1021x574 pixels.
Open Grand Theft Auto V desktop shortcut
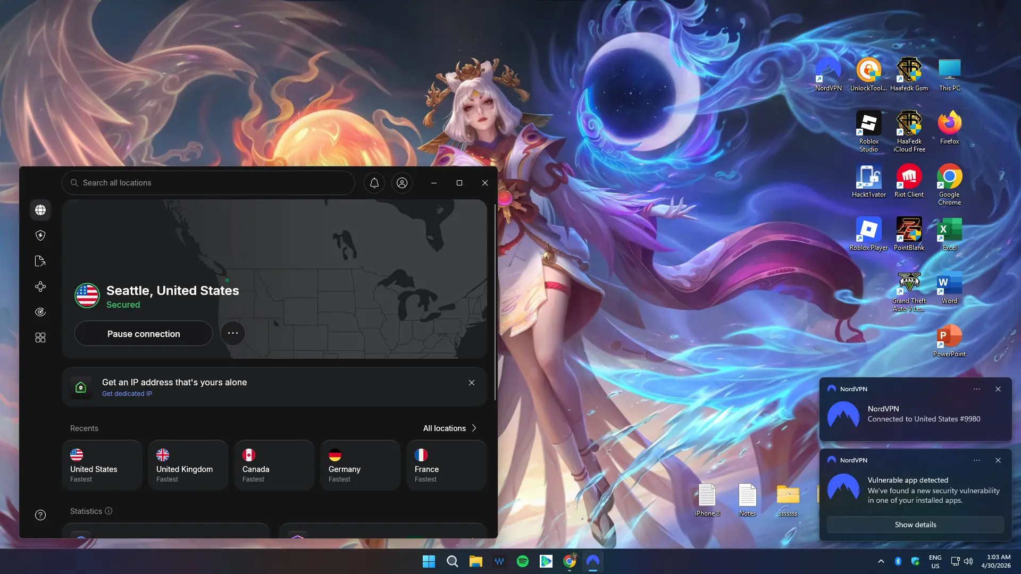coord(909,291)
